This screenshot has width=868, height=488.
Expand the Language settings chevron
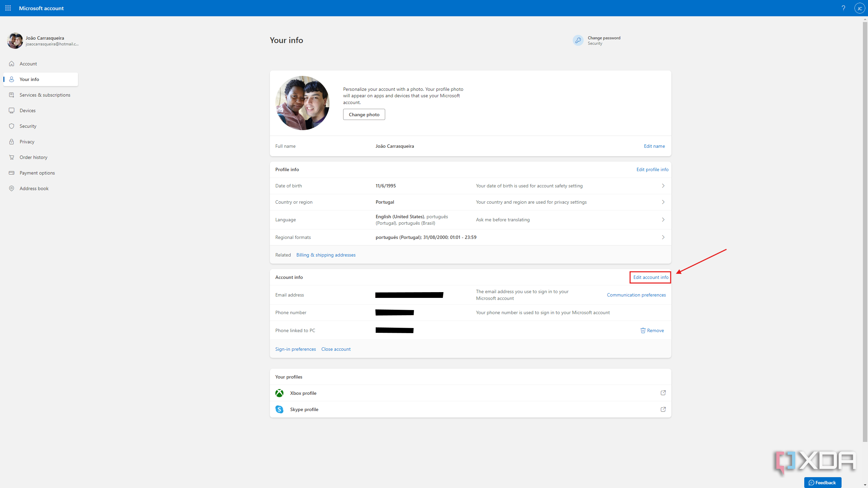663,219
